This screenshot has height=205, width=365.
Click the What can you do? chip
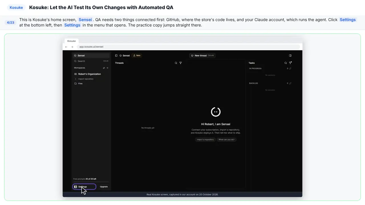[226, 140]
